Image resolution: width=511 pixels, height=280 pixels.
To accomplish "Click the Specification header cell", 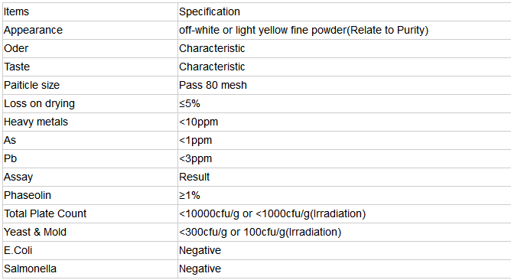I will click(344, 11).
